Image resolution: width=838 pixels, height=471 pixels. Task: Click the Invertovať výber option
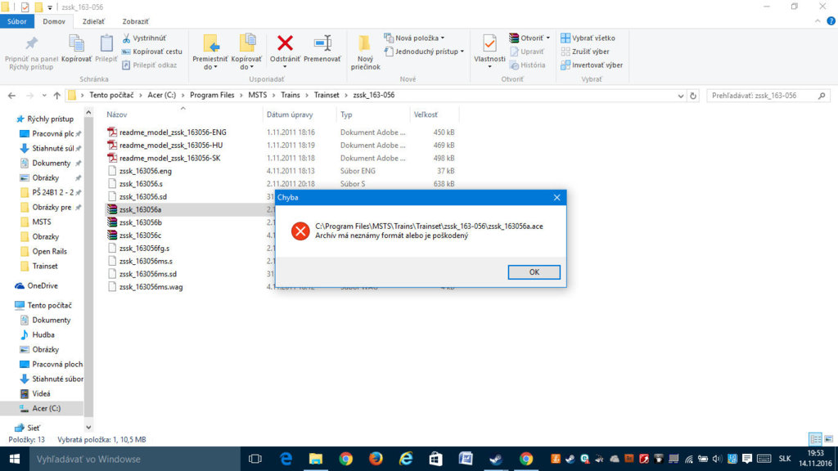click(x=591, y=65)
